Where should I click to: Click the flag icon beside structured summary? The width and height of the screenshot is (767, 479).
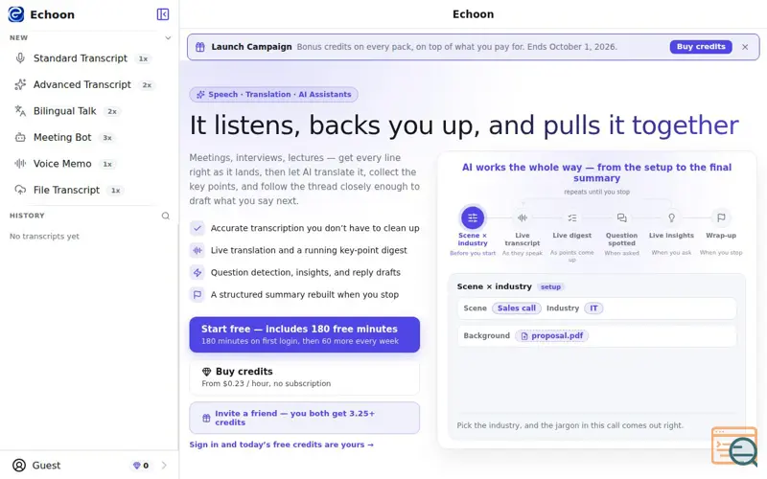[x=198, y=295]
